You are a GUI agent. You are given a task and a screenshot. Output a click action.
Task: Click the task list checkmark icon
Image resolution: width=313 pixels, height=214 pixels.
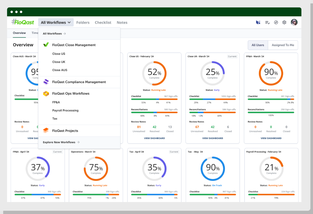pos(267,22)
